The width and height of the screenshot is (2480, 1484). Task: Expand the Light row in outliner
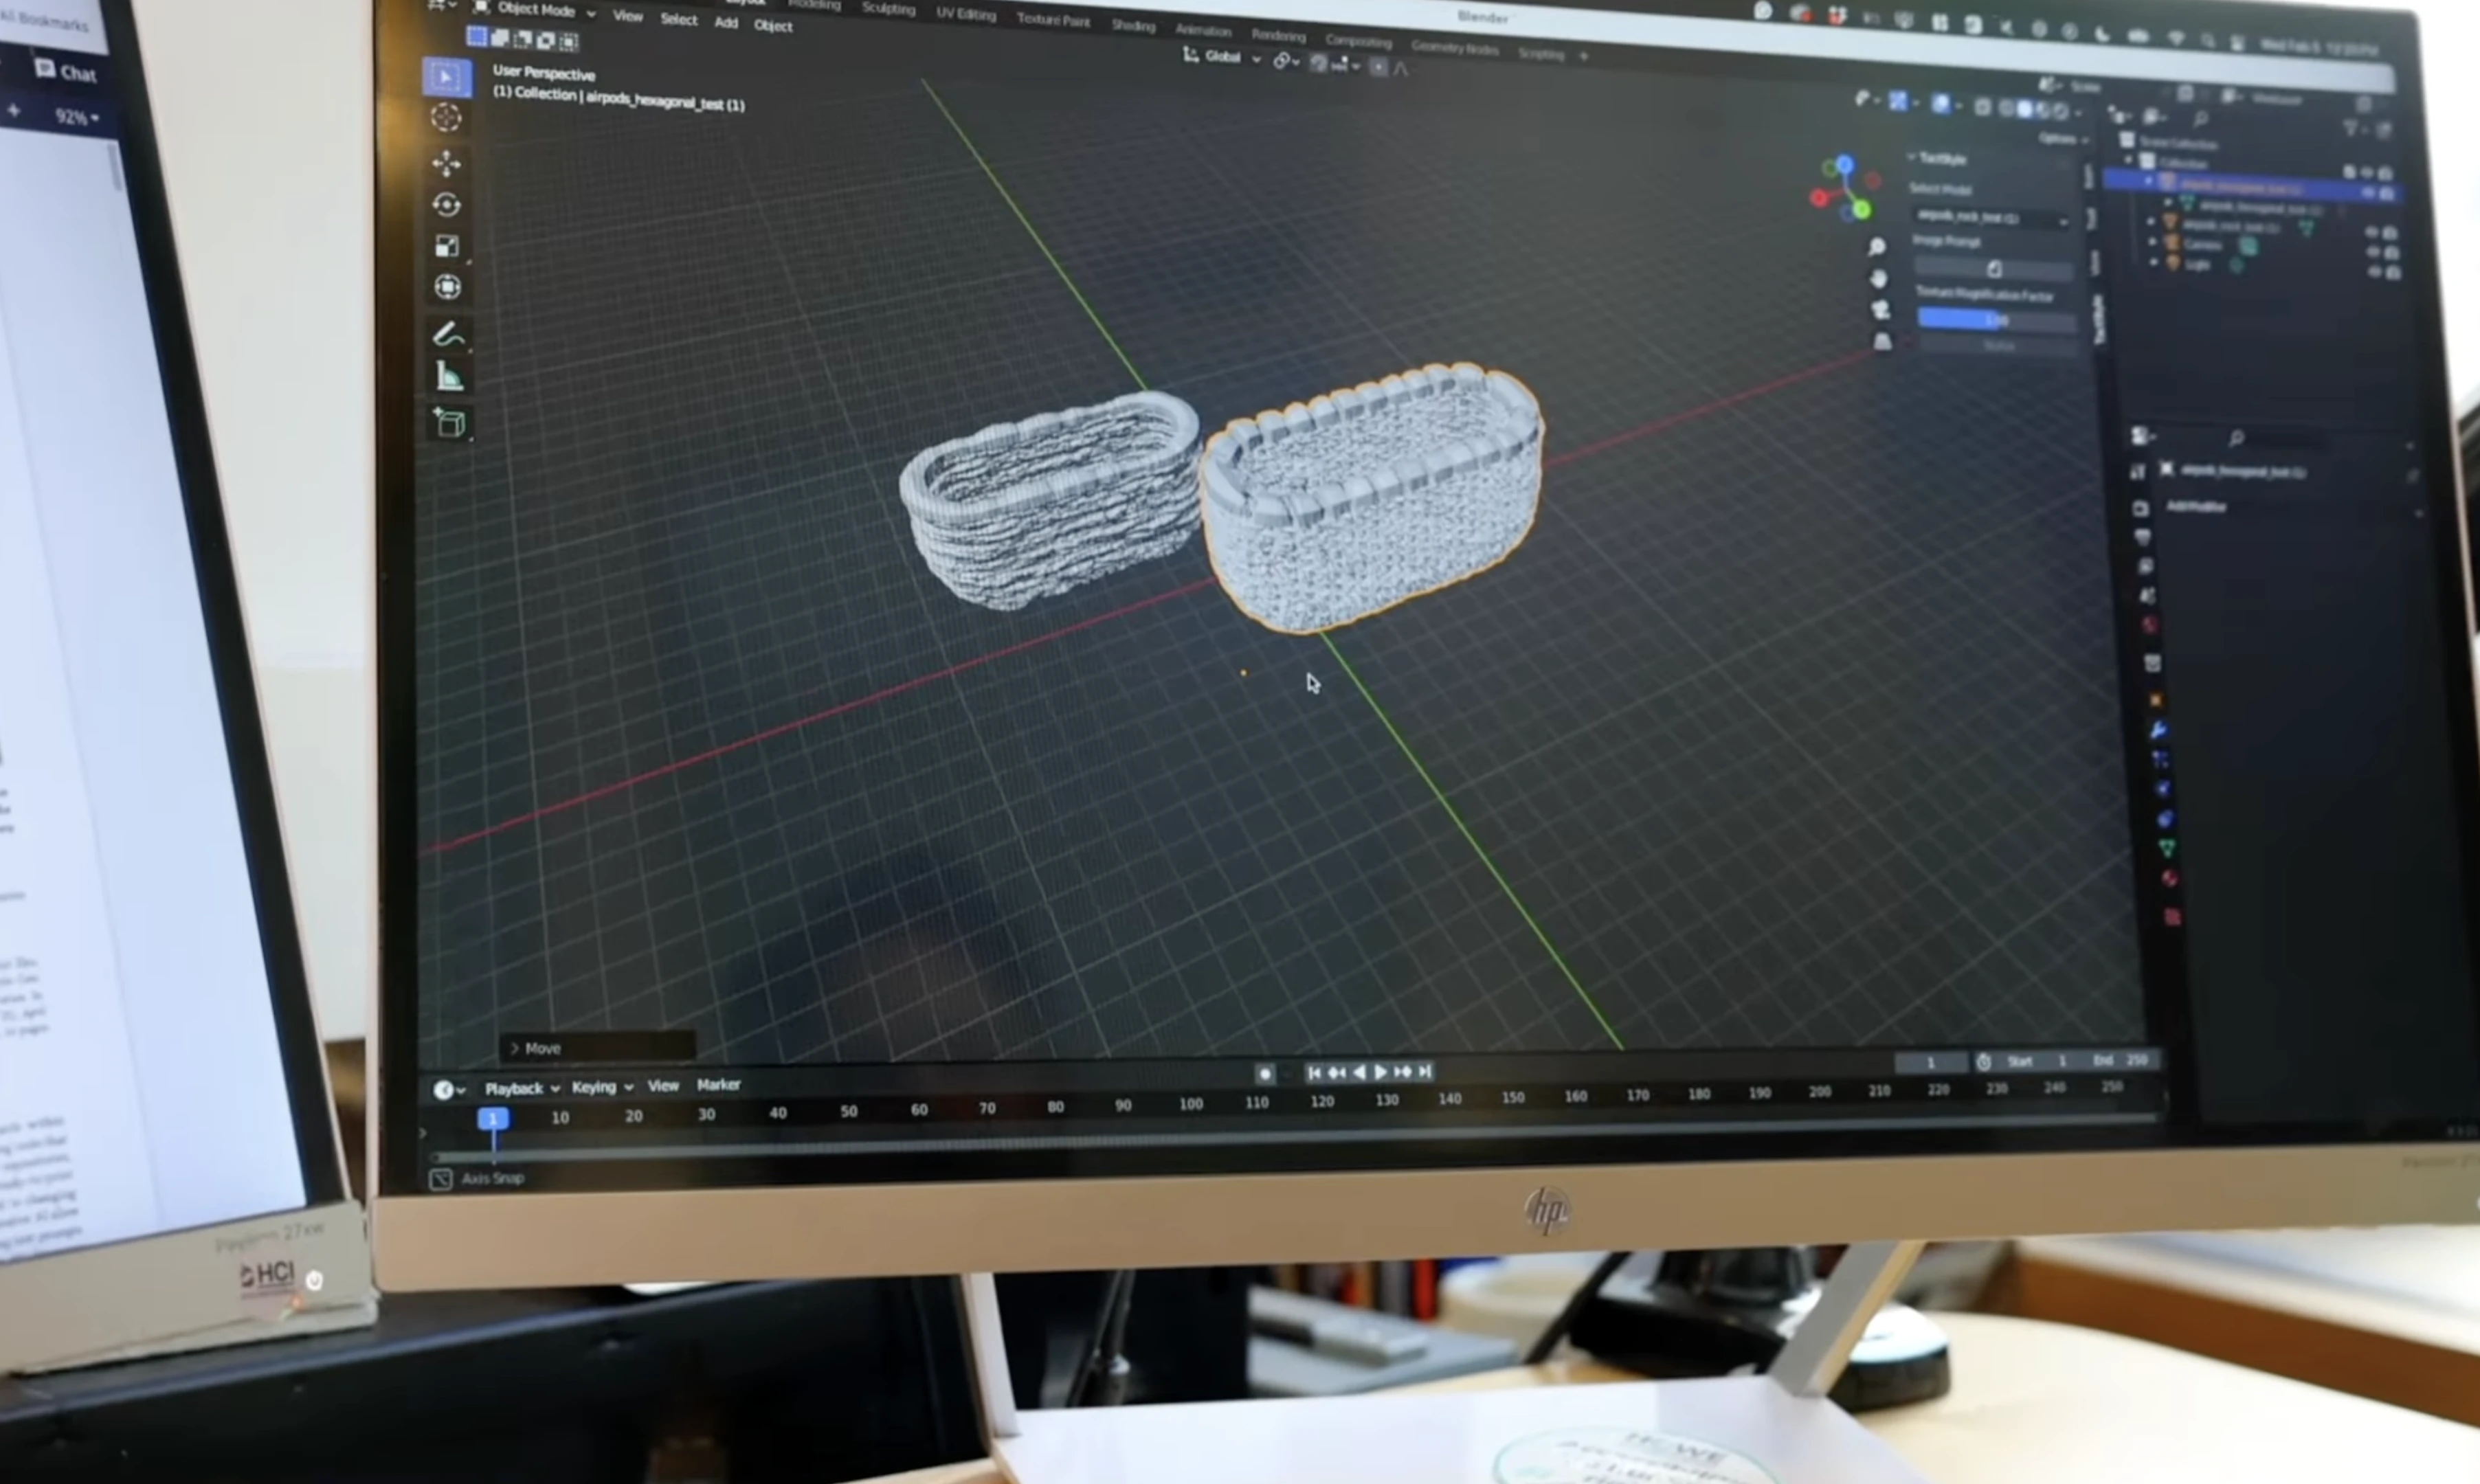click(x=2154, y=262)
